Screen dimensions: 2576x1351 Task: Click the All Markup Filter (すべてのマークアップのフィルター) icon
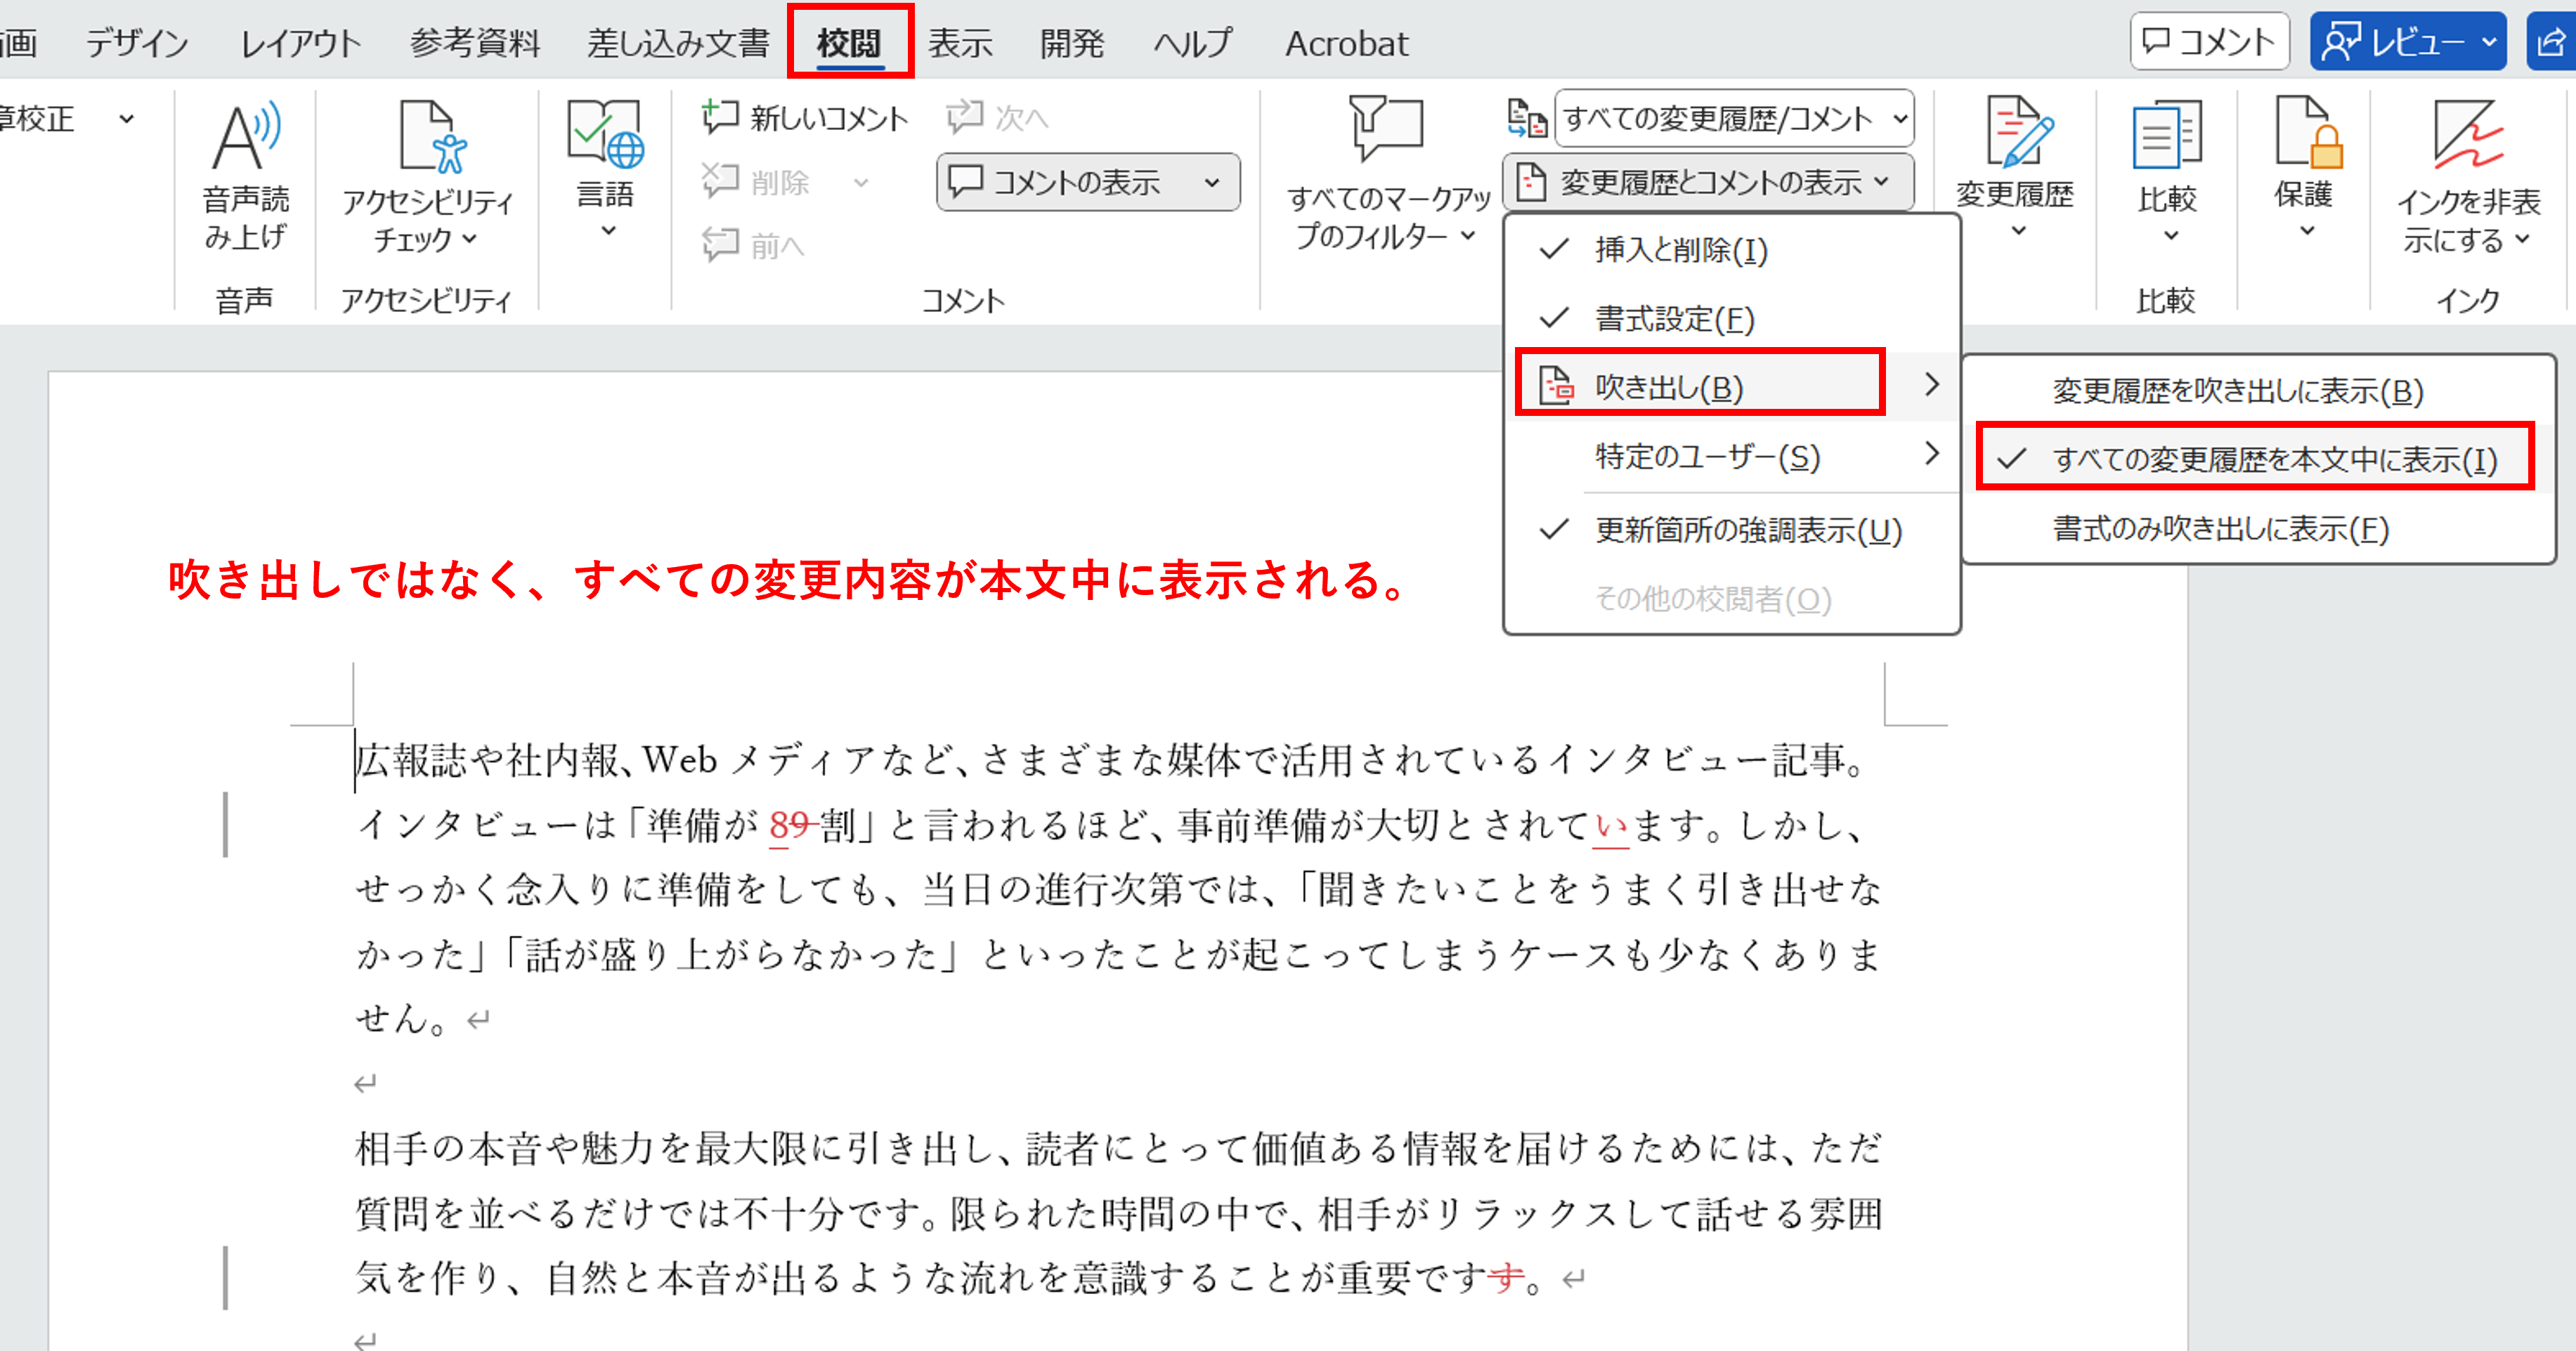1386,129
